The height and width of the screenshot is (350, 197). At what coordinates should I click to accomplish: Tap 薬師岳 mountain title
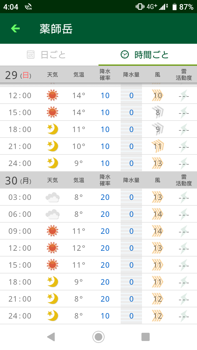point(56,29)
